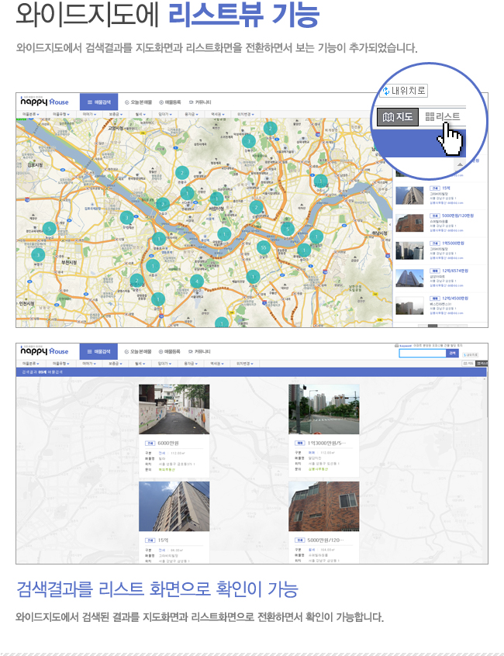Click the 내위치로 button in the magnified circle
504x656 pixels.
click(404, 91)
